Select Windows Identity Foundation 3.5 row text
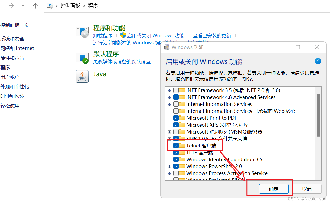 click(224, 159)
